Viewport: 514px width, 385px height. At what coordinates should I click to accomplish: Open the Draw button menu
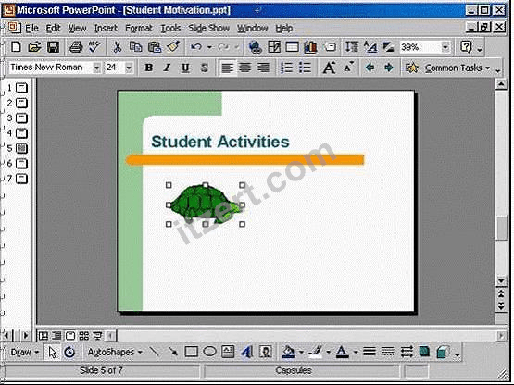24,353
